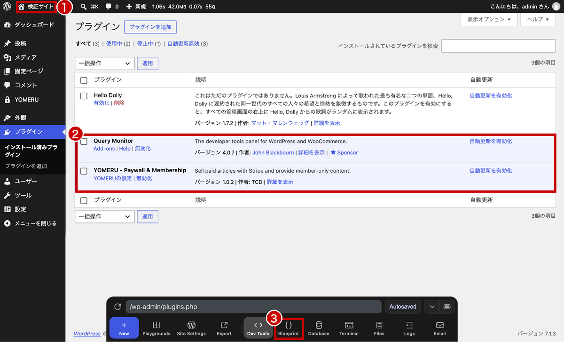
Task: Click the New button
Action: coord(124,328)
